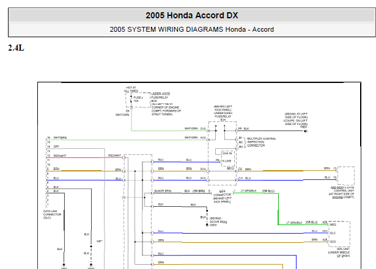The width and height of the screenshot is (376, 269).
Task: Click the "2005 SYSTEM WIRING DIAGRAMS" subtitle
Action: [167, 29]
